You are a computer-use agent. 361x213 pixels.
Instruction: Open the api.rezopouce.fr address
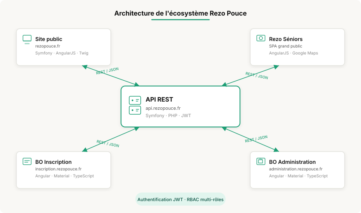(163, 109)
